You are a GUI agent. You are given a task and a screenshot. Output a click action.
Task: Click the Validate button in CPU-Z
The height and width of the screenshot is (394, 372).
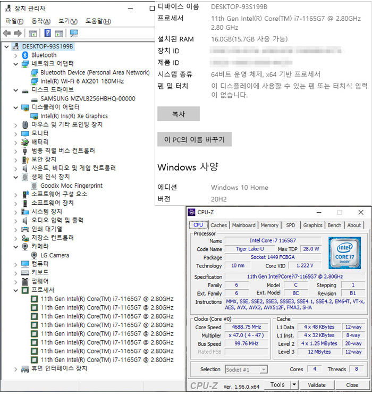coord(317,385)
